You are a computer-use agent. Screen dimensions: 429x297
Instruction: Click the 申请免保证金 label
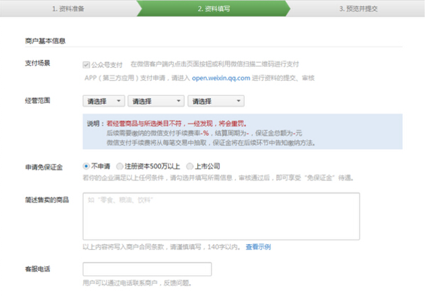pos(44,167)
